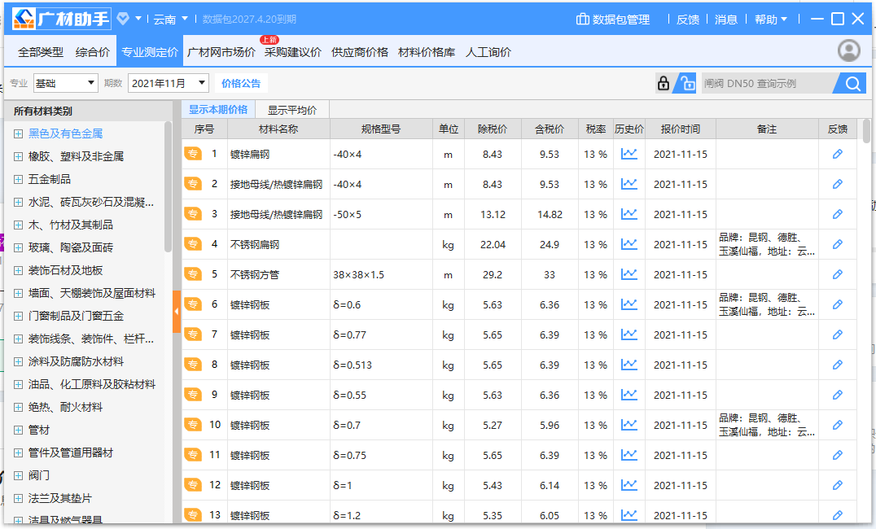Click feedback pencil icon for 不锈钢扁钢
The height and width of the screenshot is (529, 876).
pyautogui.click(x=837, y=244)
